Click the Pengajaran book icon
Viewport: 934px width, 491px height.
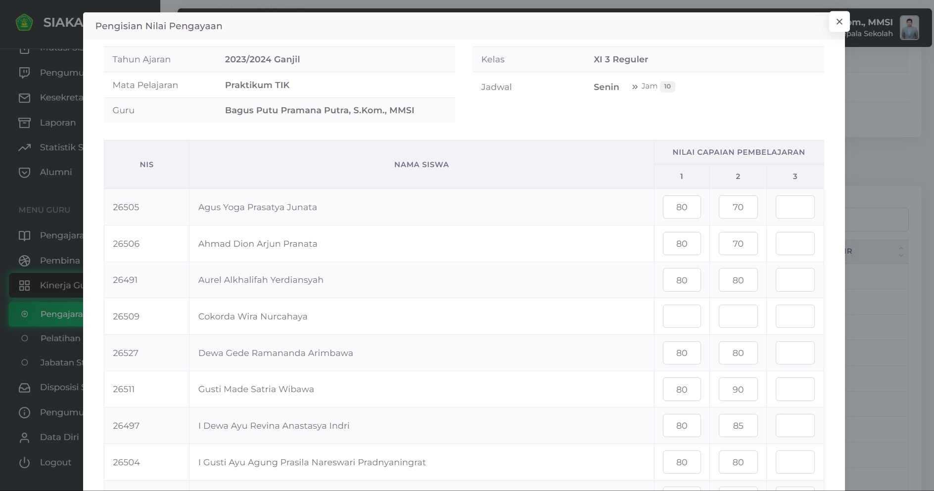tap(24, 235)
